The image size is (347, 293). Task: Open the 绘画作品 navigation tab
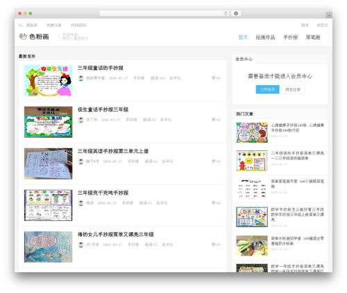(265, 37)
